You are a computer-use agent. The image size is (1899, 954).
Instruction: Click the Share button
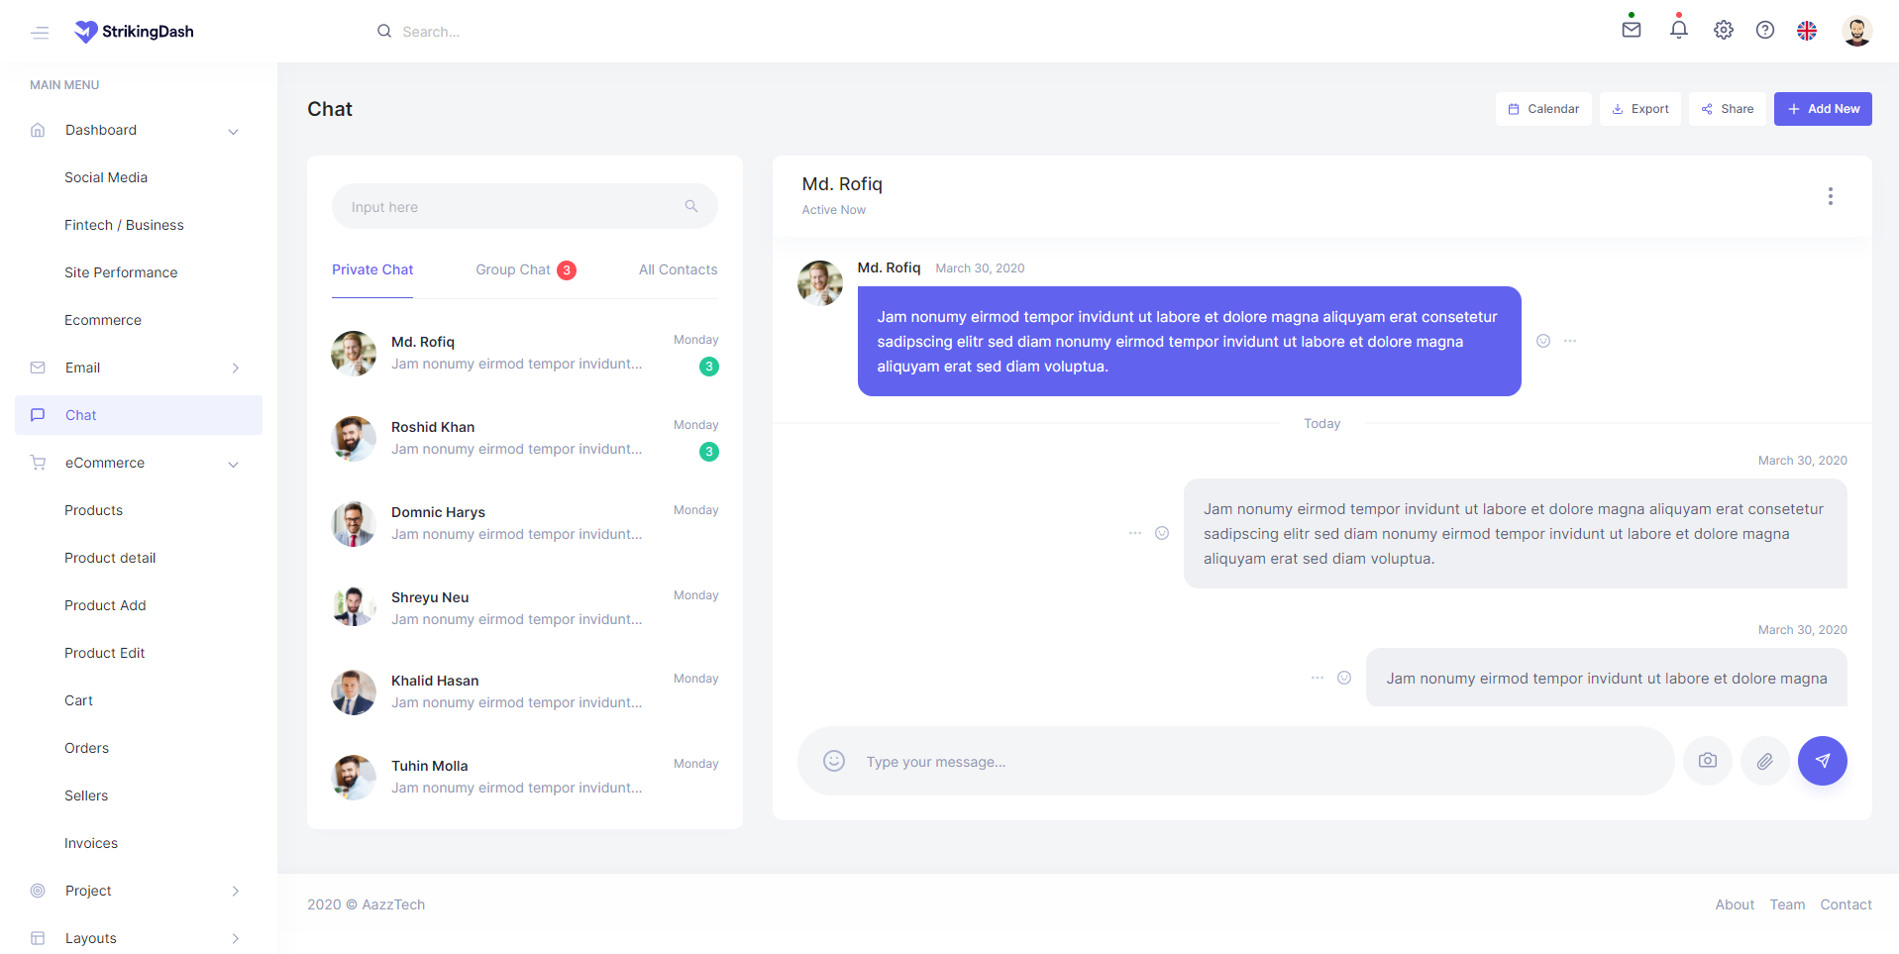coord(1728,109)
